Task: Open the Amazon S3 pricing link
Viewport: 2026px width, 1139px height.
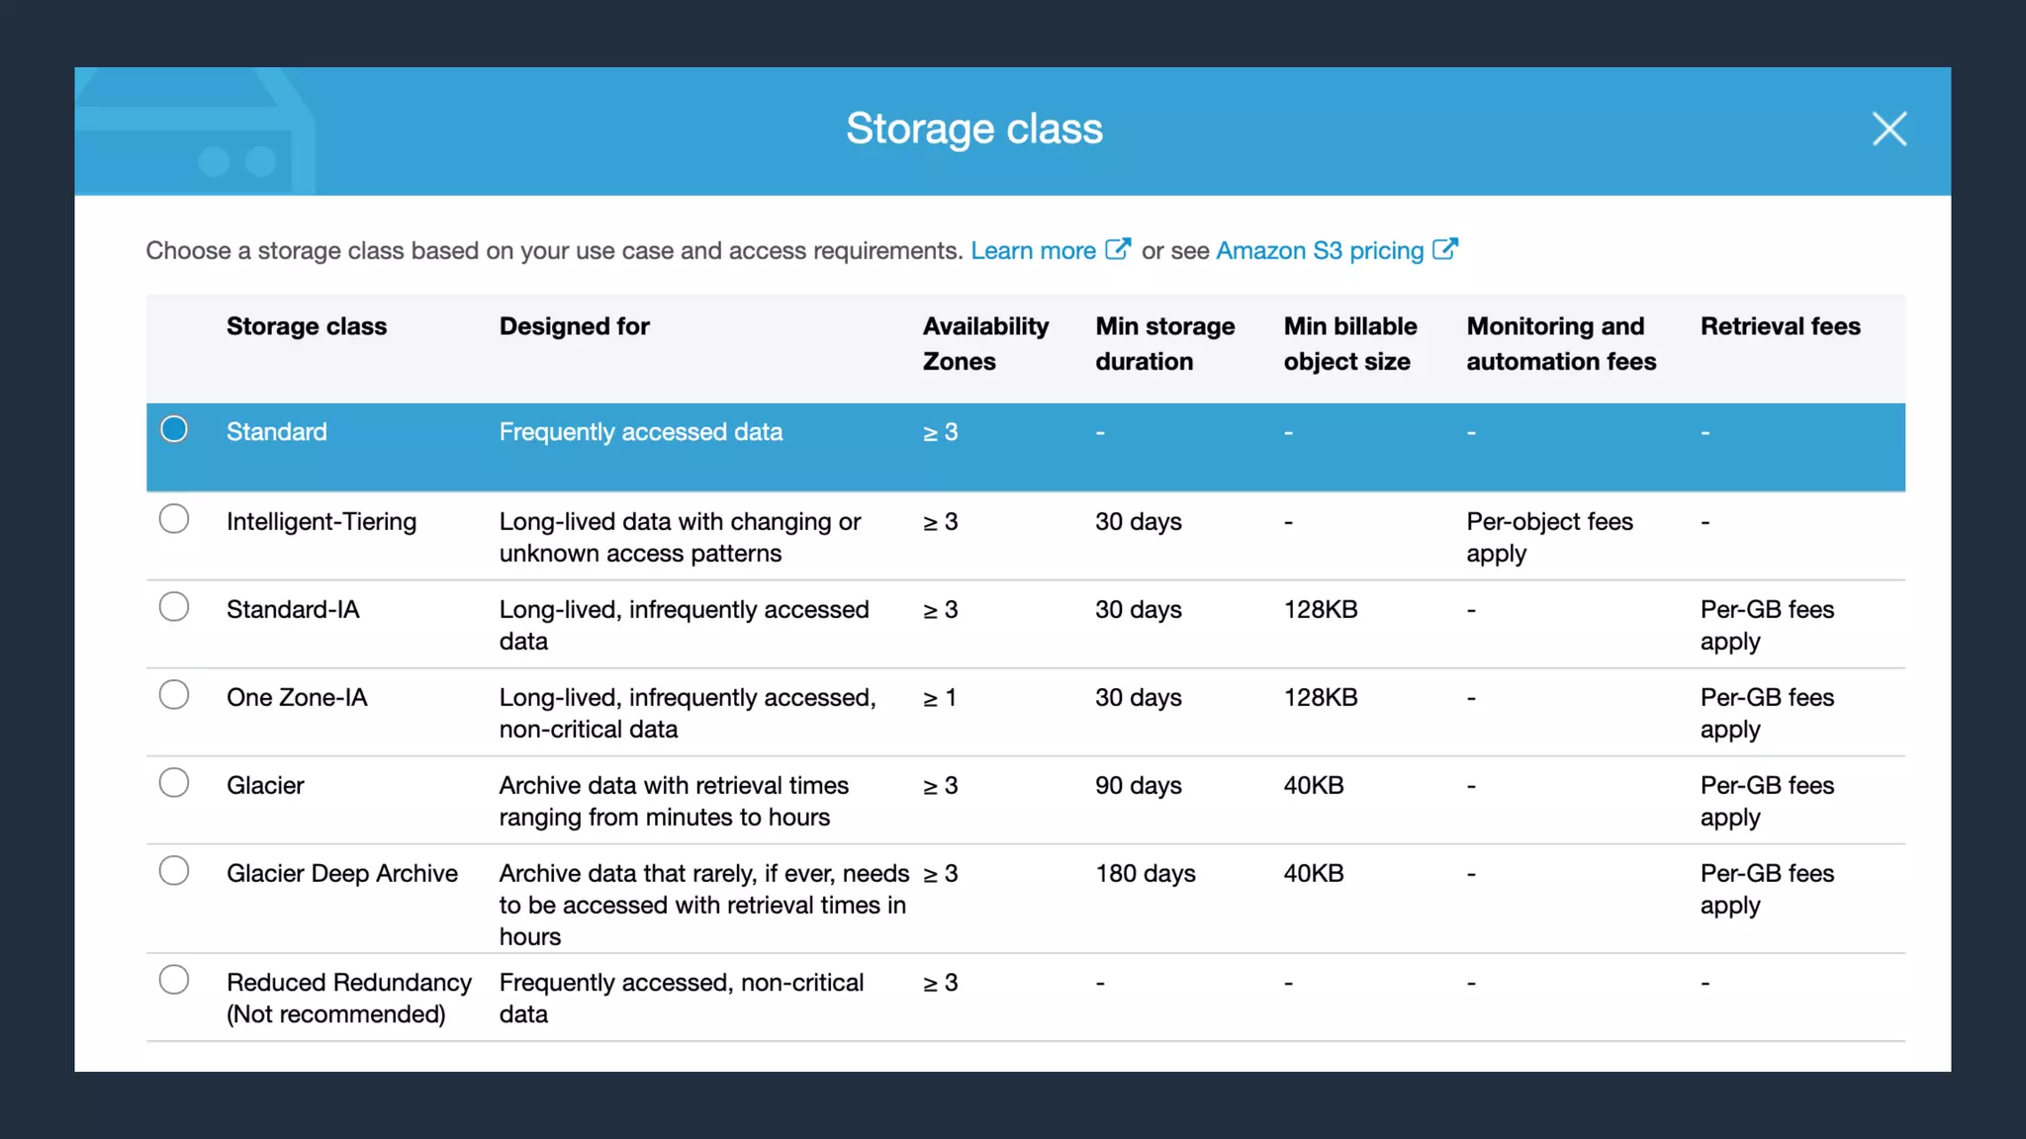Action: click(1319, 251)
